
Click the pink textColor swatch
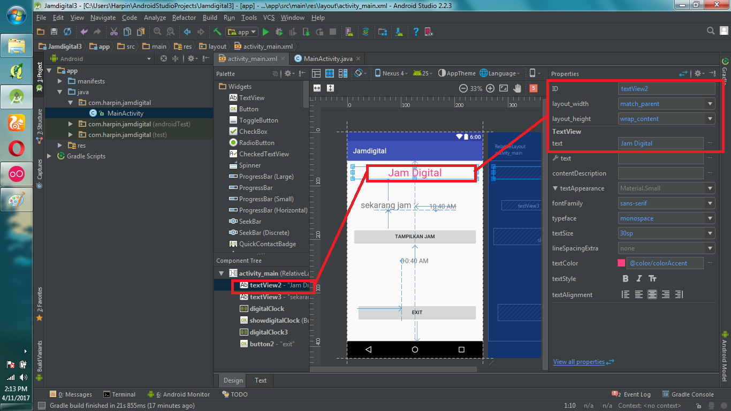(621, 263)
